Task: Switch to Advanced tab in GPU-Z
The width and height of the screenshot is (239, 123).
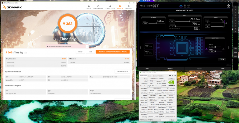Action: point(155,76)
